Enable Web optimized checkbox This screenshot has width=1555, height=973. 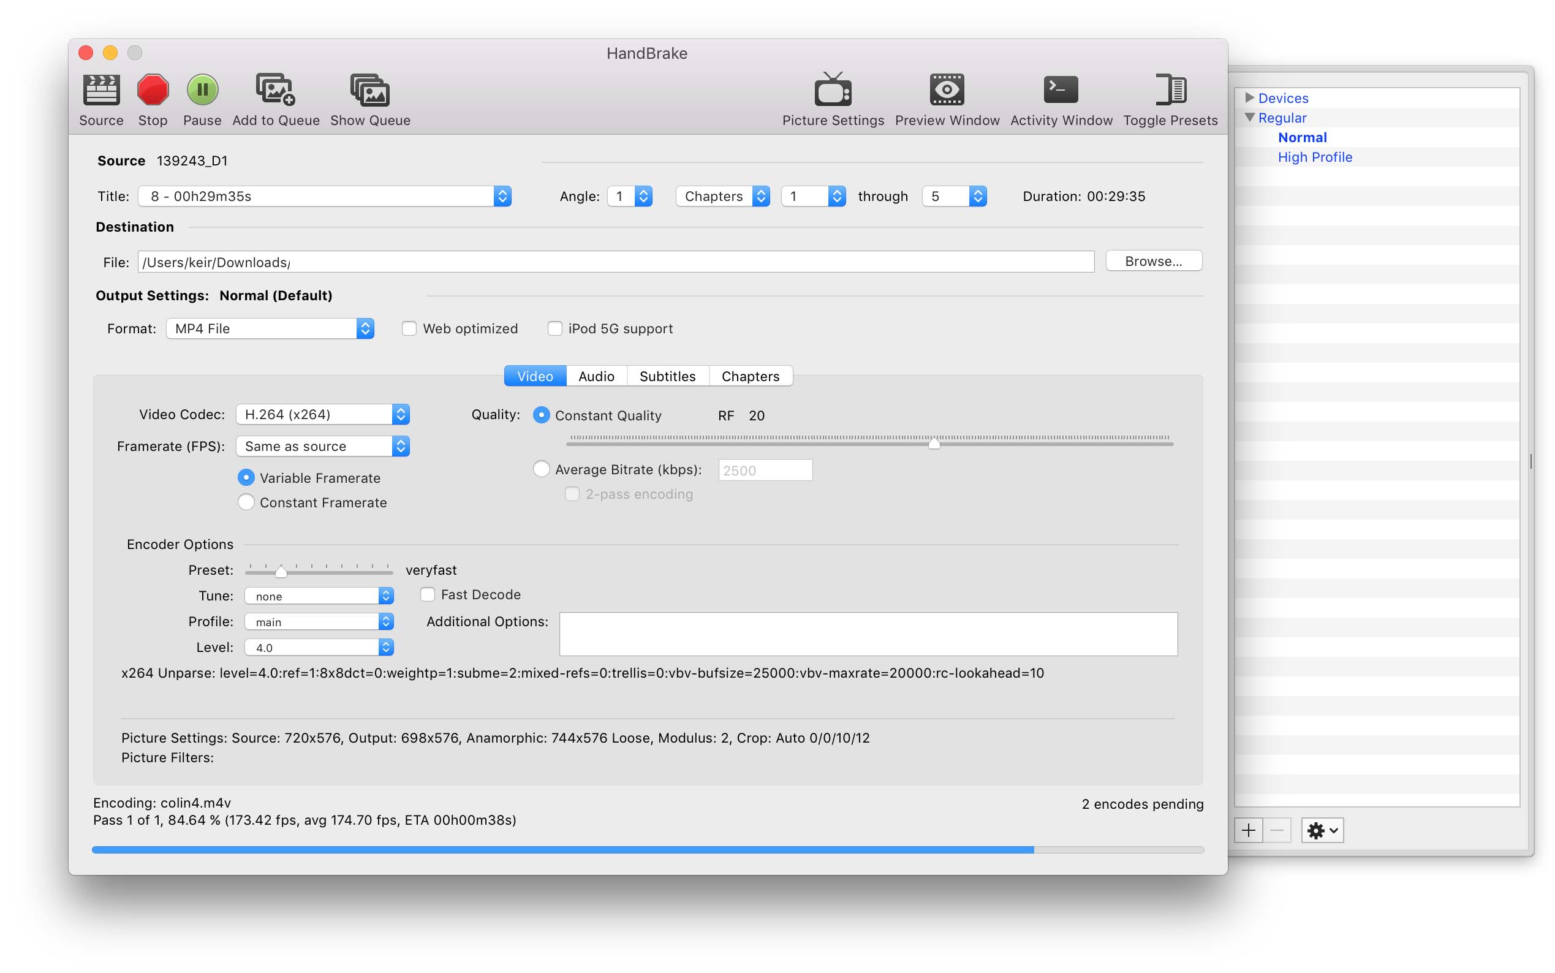pyautogui.click(x=409, y=329)
